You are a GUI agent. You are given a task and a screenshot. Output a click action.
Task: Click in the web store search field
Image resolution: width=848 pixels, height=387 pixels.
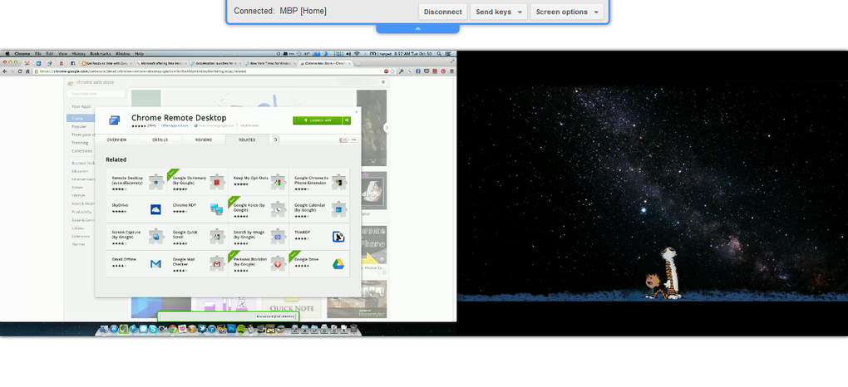pos(96,94)
